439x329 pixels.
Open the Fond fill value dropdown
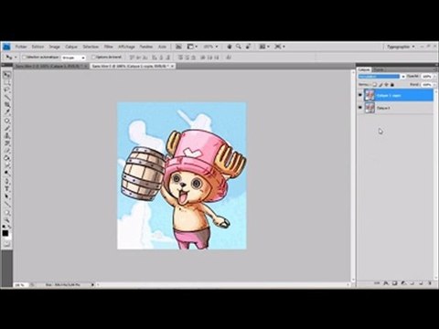click(434, 84)
